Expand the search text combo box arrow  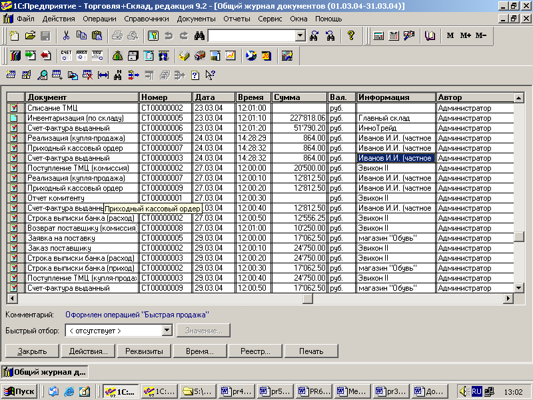300,35
